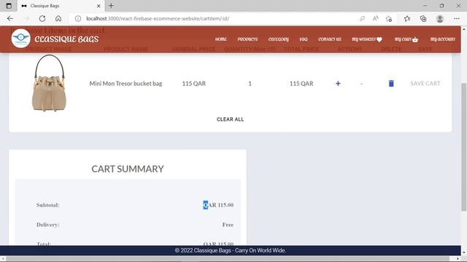Click the SAVE CART button
This screenshot has width=467, height=262.
coord(425,84)
